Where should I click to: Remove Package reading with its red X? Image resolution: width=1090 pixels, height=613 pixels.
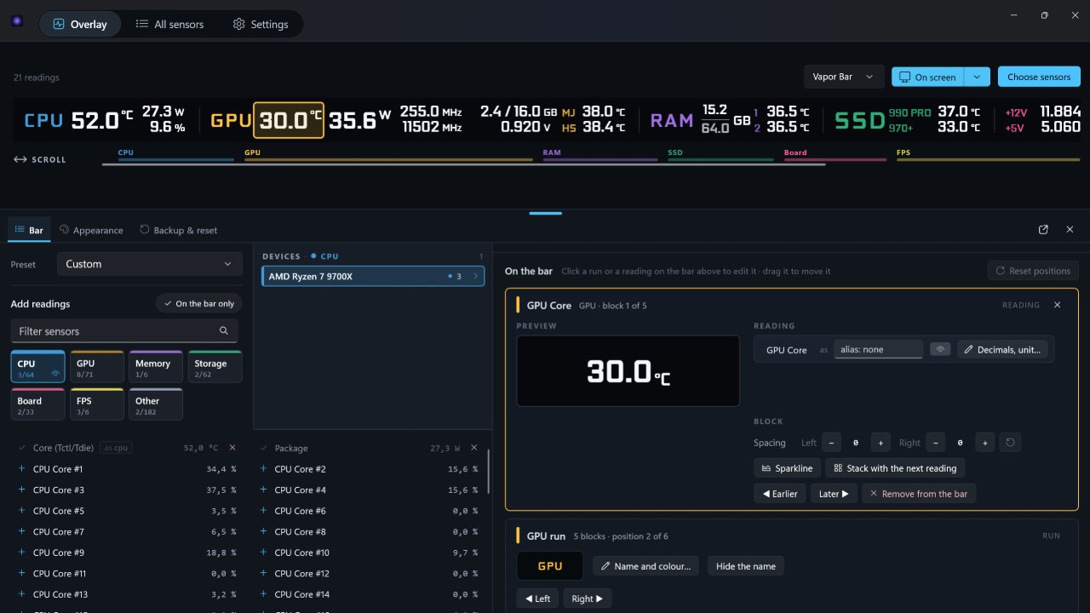pyautogui.click(x=474, y=448)
